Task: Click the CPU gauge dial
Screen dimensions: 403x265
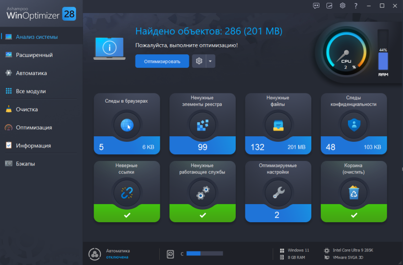Action: (346, 53)
